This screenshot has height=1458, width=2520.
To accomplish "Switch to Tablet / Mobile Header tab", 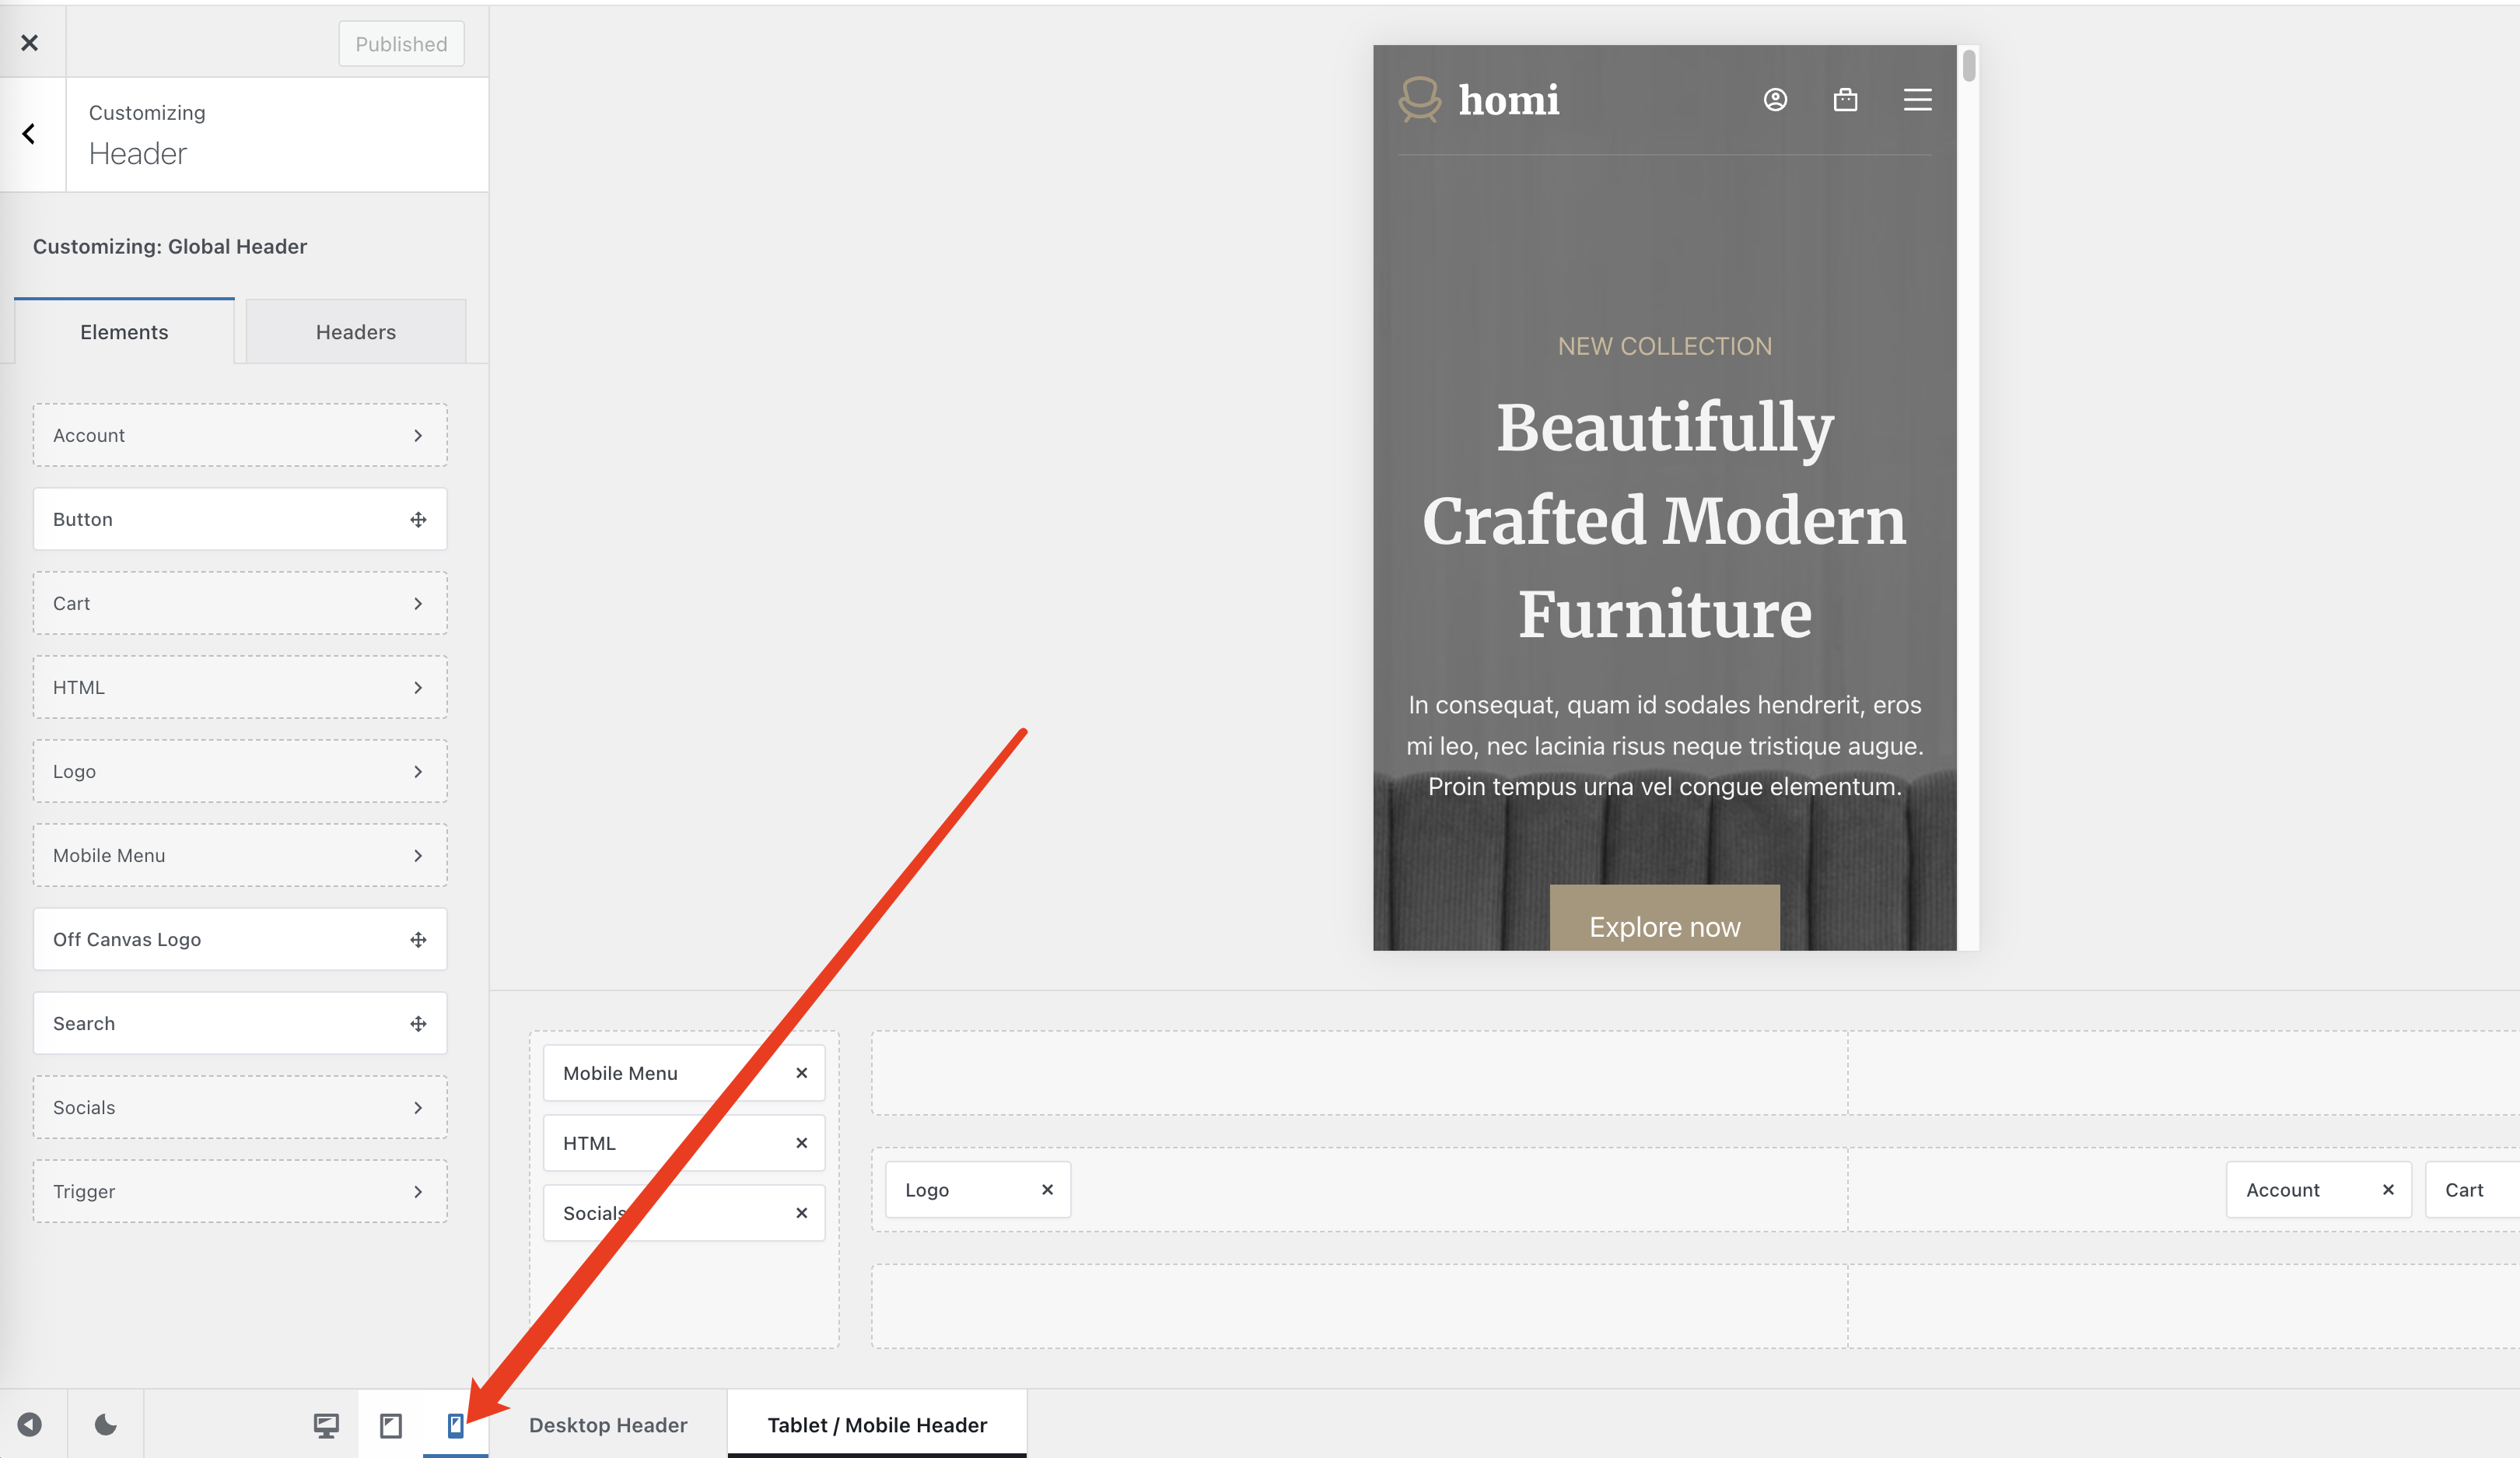I will point(877,1425).
